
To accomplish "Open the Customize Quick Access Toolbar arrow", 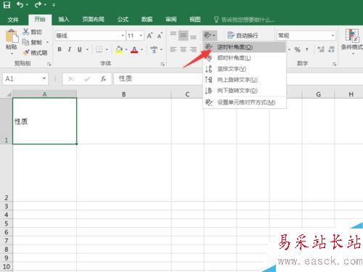I will click(54, 5).
